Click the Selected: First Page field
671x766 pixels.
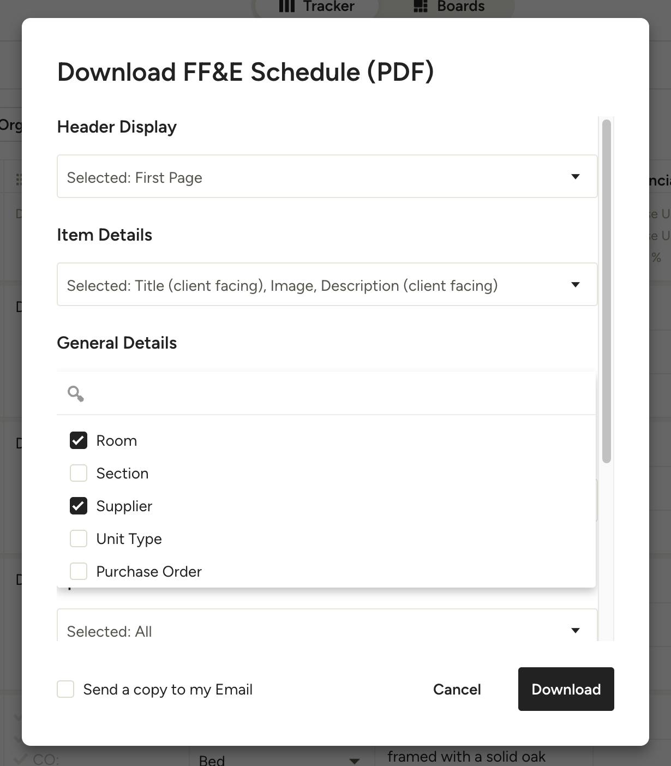[x=327, y=176]
